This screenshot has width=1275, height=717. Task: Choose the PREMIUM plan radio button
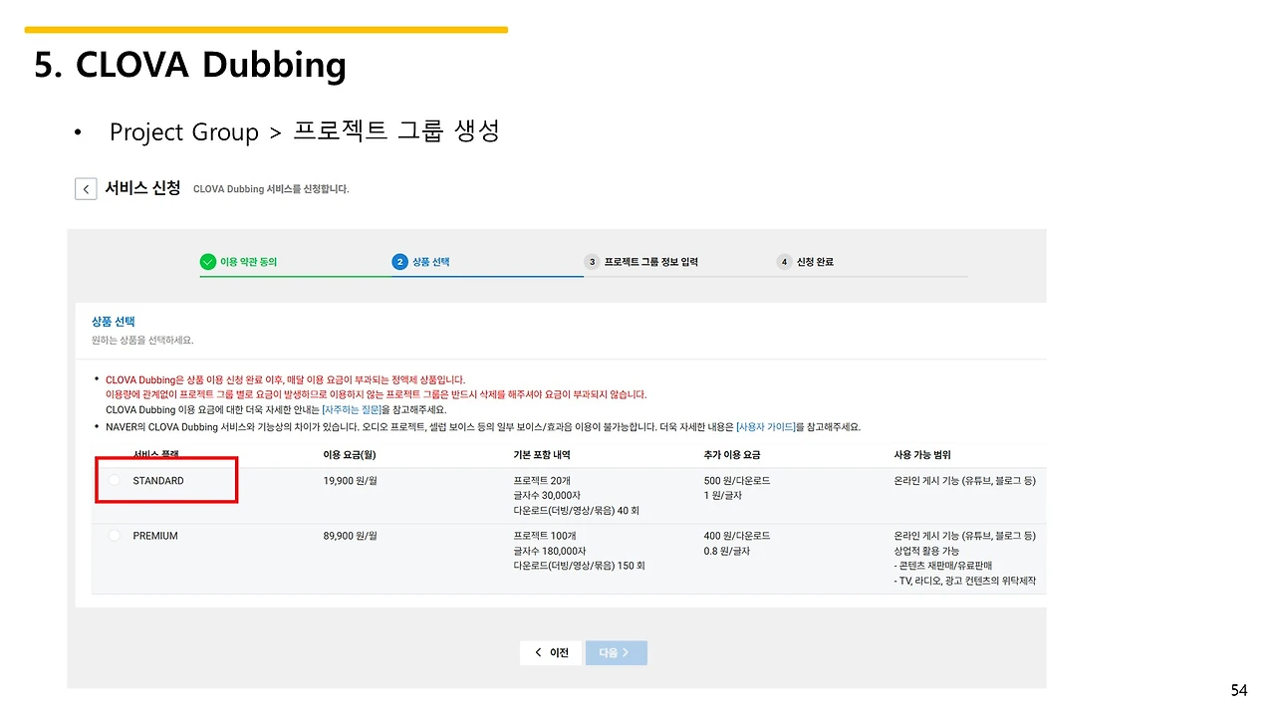point(115,536)
